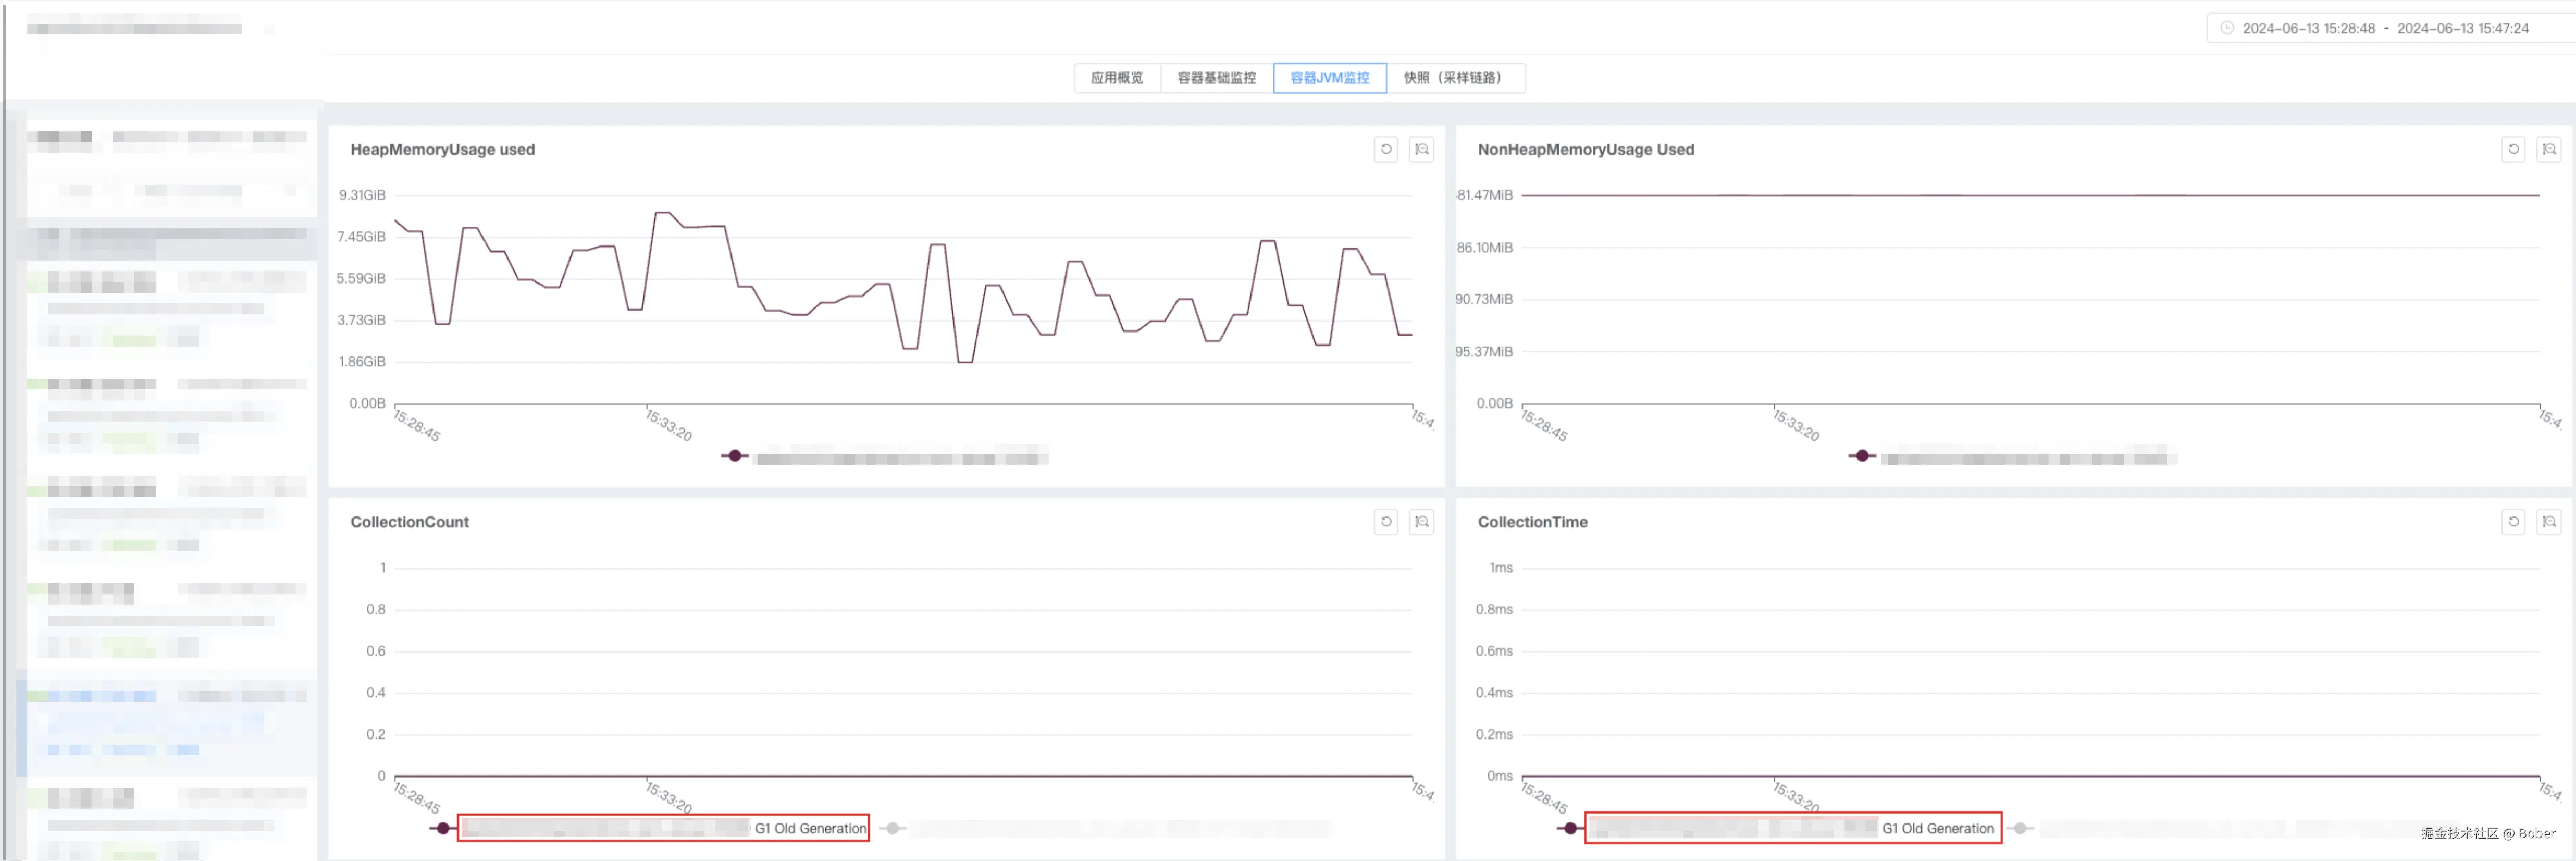Click zoom-out icon on CollectionCount chart
Viewport: 2576px width, 861px height.
click(x=1421, y=522)
